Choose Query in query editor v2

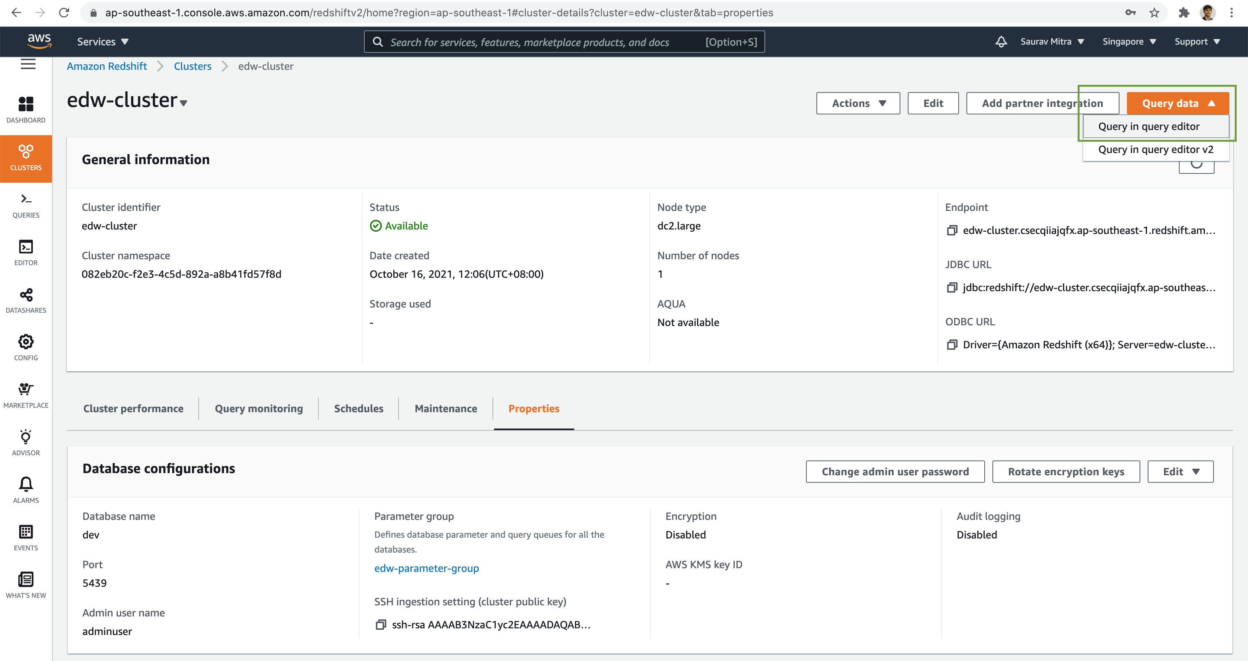pyautogui.click(x=1156, y=150)
